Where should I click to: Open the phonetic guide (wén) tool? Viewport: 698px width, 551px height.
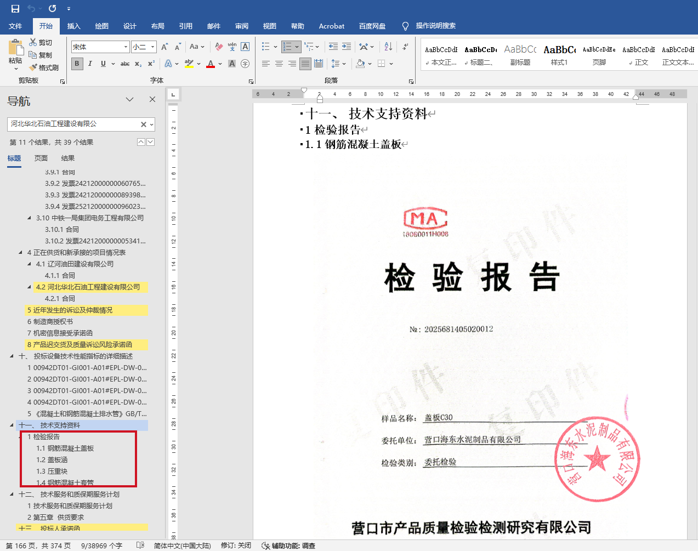[x=232, y=47]
